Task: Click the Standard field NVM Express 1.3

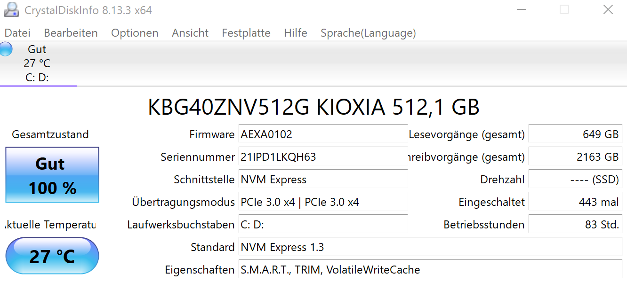Action: 430,247
